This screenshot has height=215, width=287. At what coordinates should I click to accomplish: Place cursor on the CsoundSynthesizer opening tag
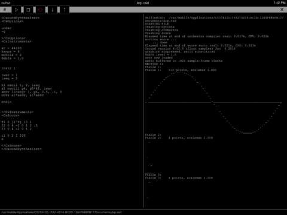pyautogui.click(x=20, y=18)
